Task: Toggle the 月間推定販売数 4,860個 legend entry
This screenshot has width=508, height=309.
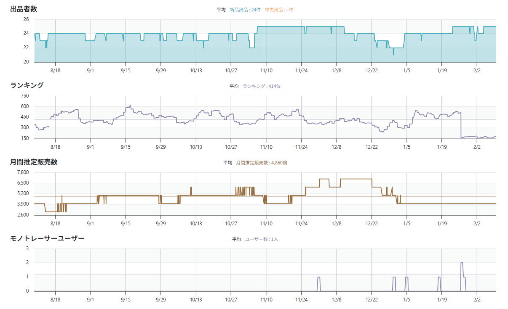Action: pos(261,163)
